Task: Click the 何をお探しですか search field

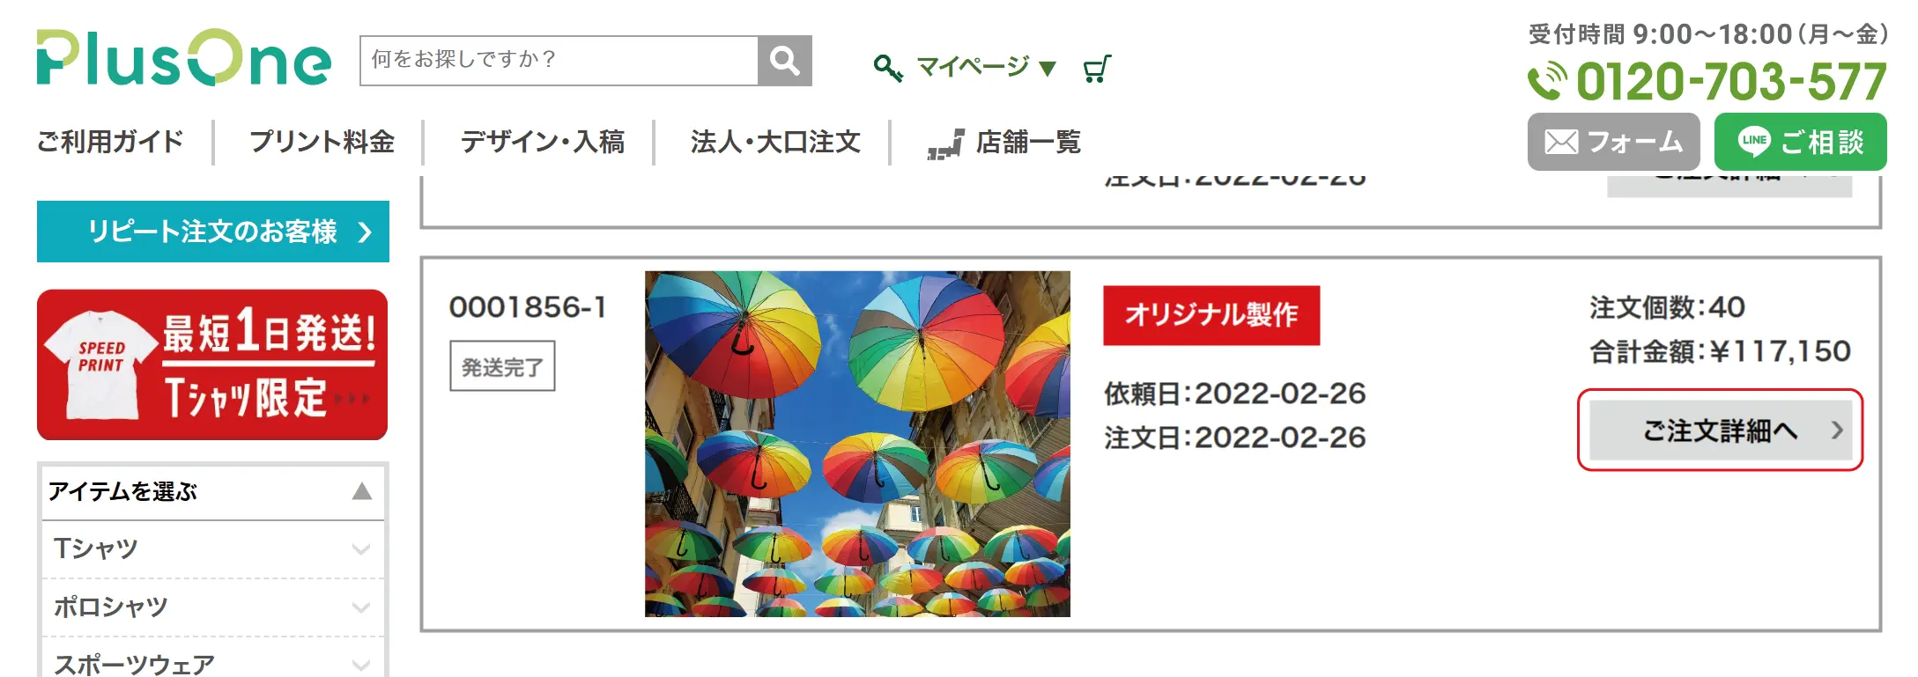Action: [559, 61]
